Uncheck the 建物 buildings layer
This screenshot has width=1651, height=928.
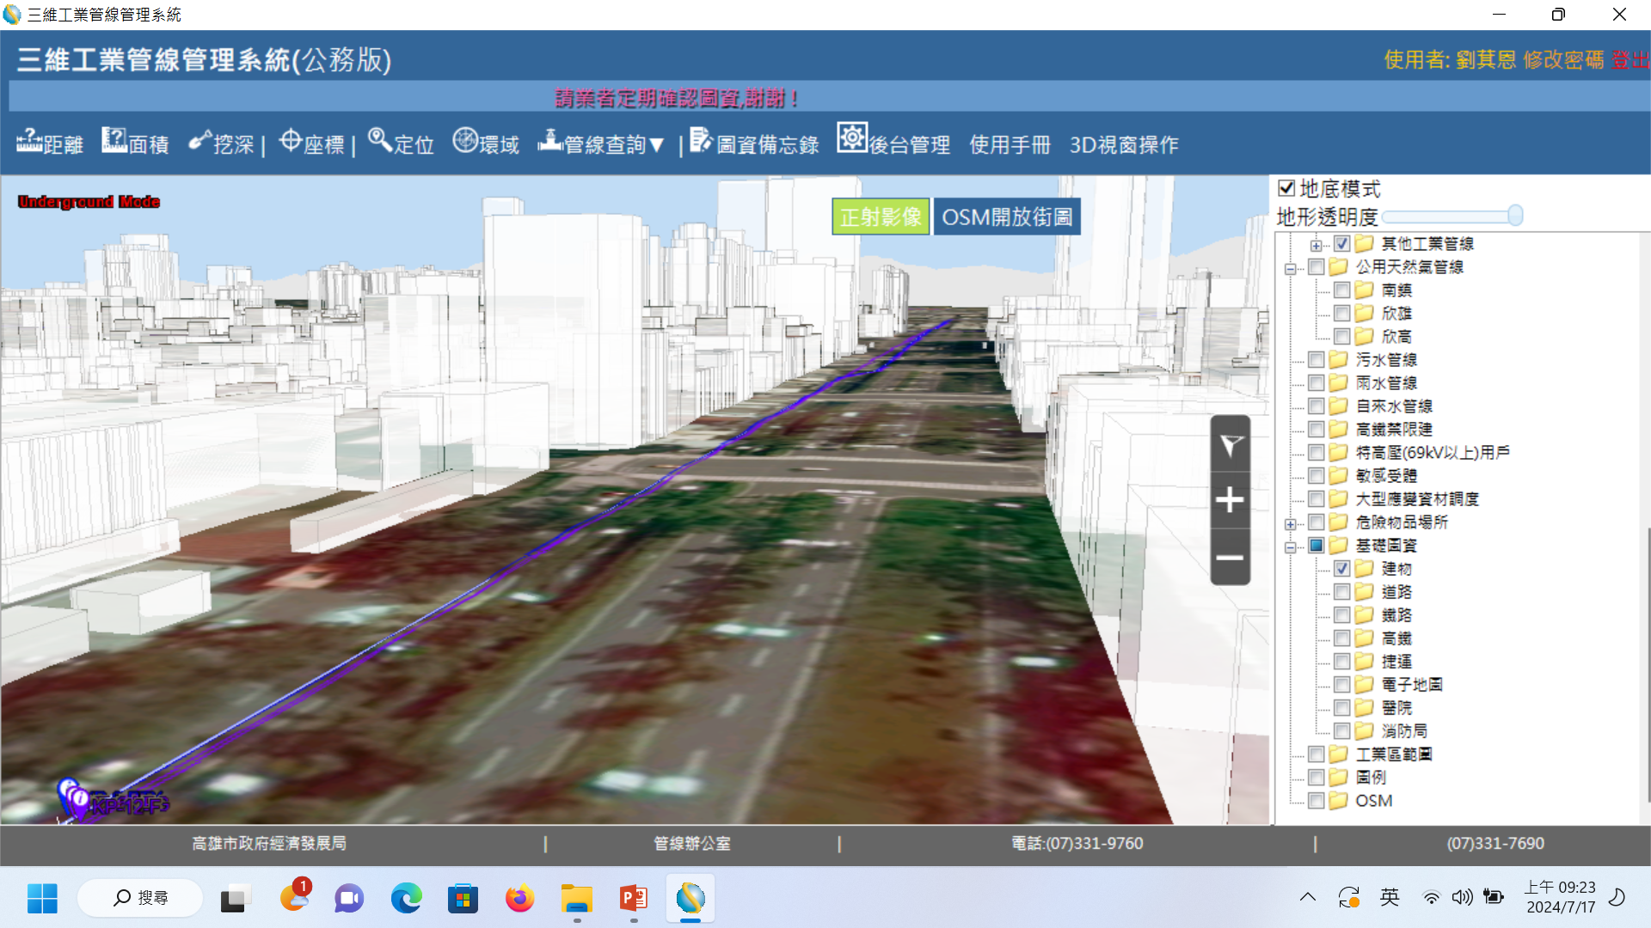tap(1341, 569)
